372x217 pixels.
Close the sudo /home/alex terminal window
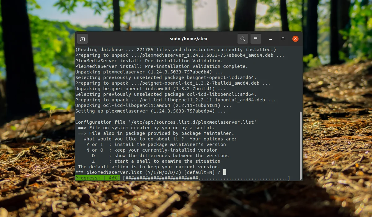(x=295, y=39)
